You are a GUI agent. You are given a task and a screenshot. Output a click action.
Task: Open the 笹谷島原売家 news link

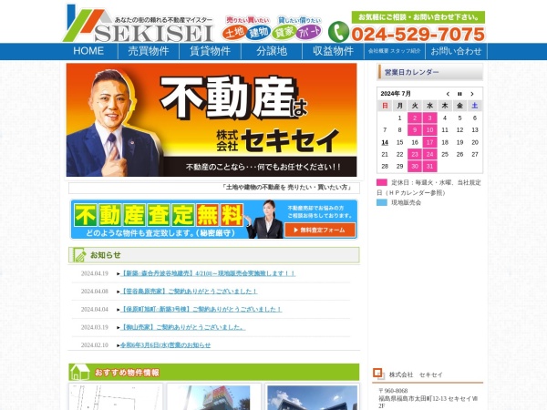pos(189,292)
